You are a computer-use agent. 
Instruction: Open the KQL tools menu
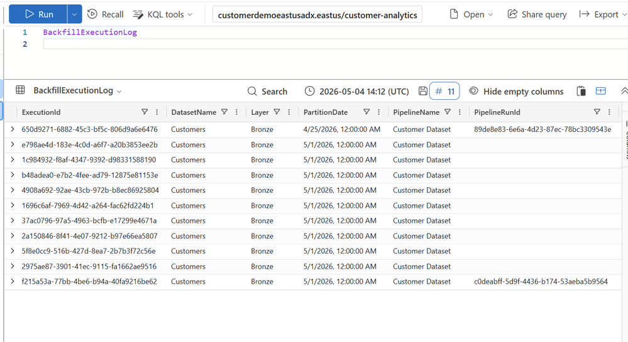click(x=163, y=14)
